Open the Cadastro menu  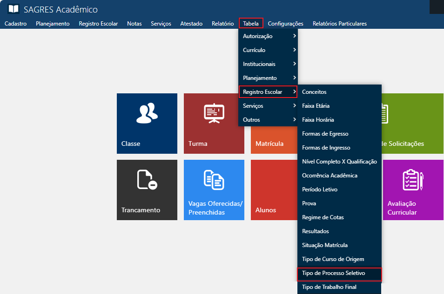click(x=15, y=23)
